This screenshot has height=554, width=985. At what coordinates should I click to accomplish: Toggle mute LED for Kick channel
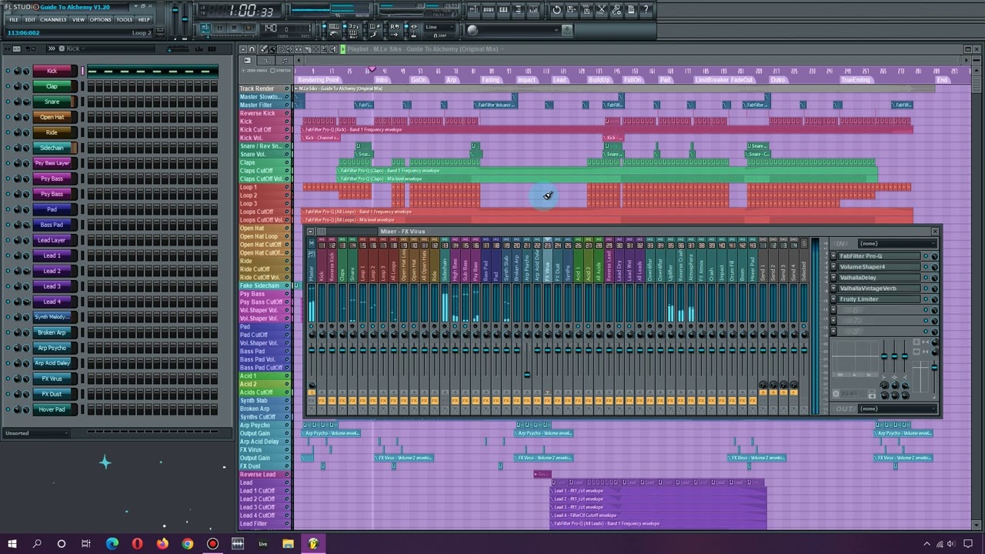pos(8,71)
